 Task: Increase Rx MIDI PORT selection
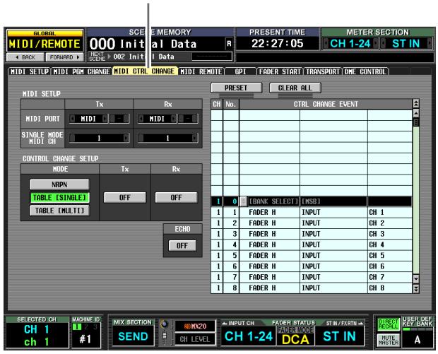[x=174, y=119]
